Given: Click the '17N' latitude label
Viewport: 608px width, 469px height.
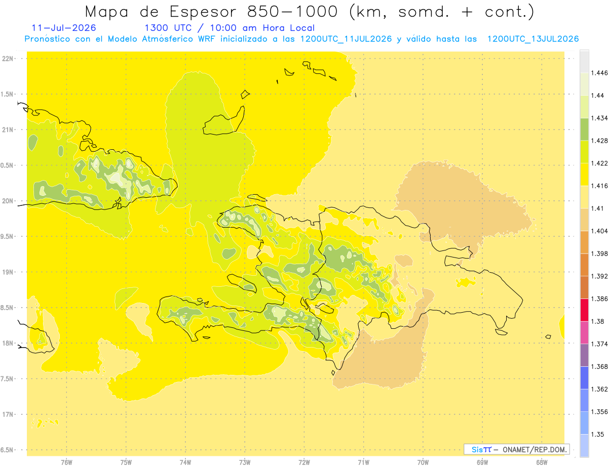Looking at the screenshot, I should [8, 414].
